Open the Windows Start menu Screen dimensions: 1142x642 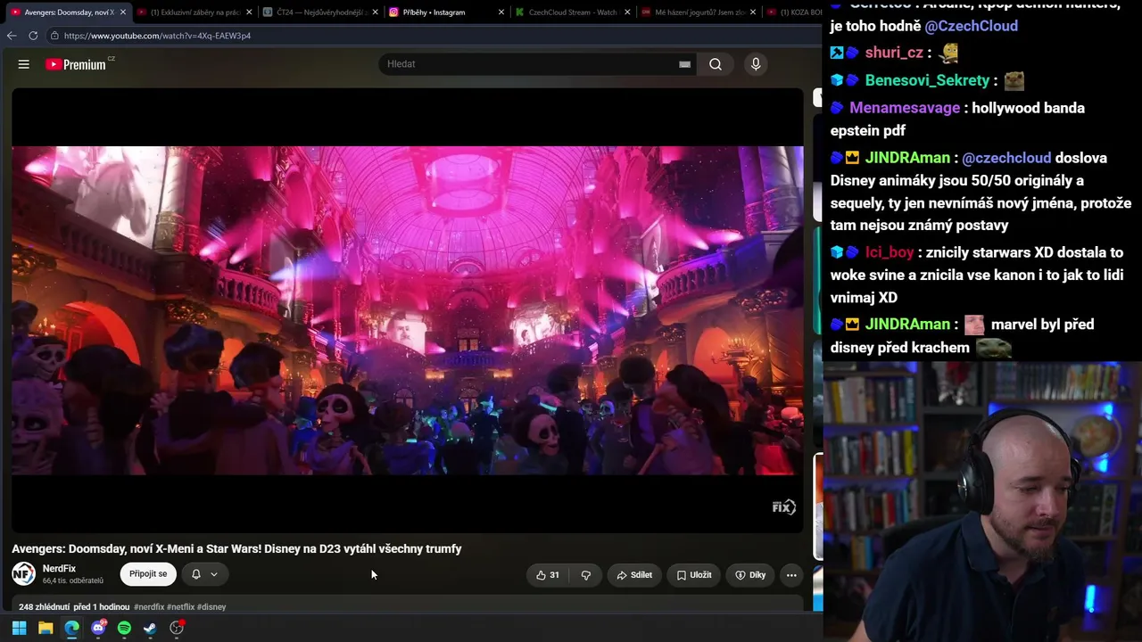coord(19,628)
